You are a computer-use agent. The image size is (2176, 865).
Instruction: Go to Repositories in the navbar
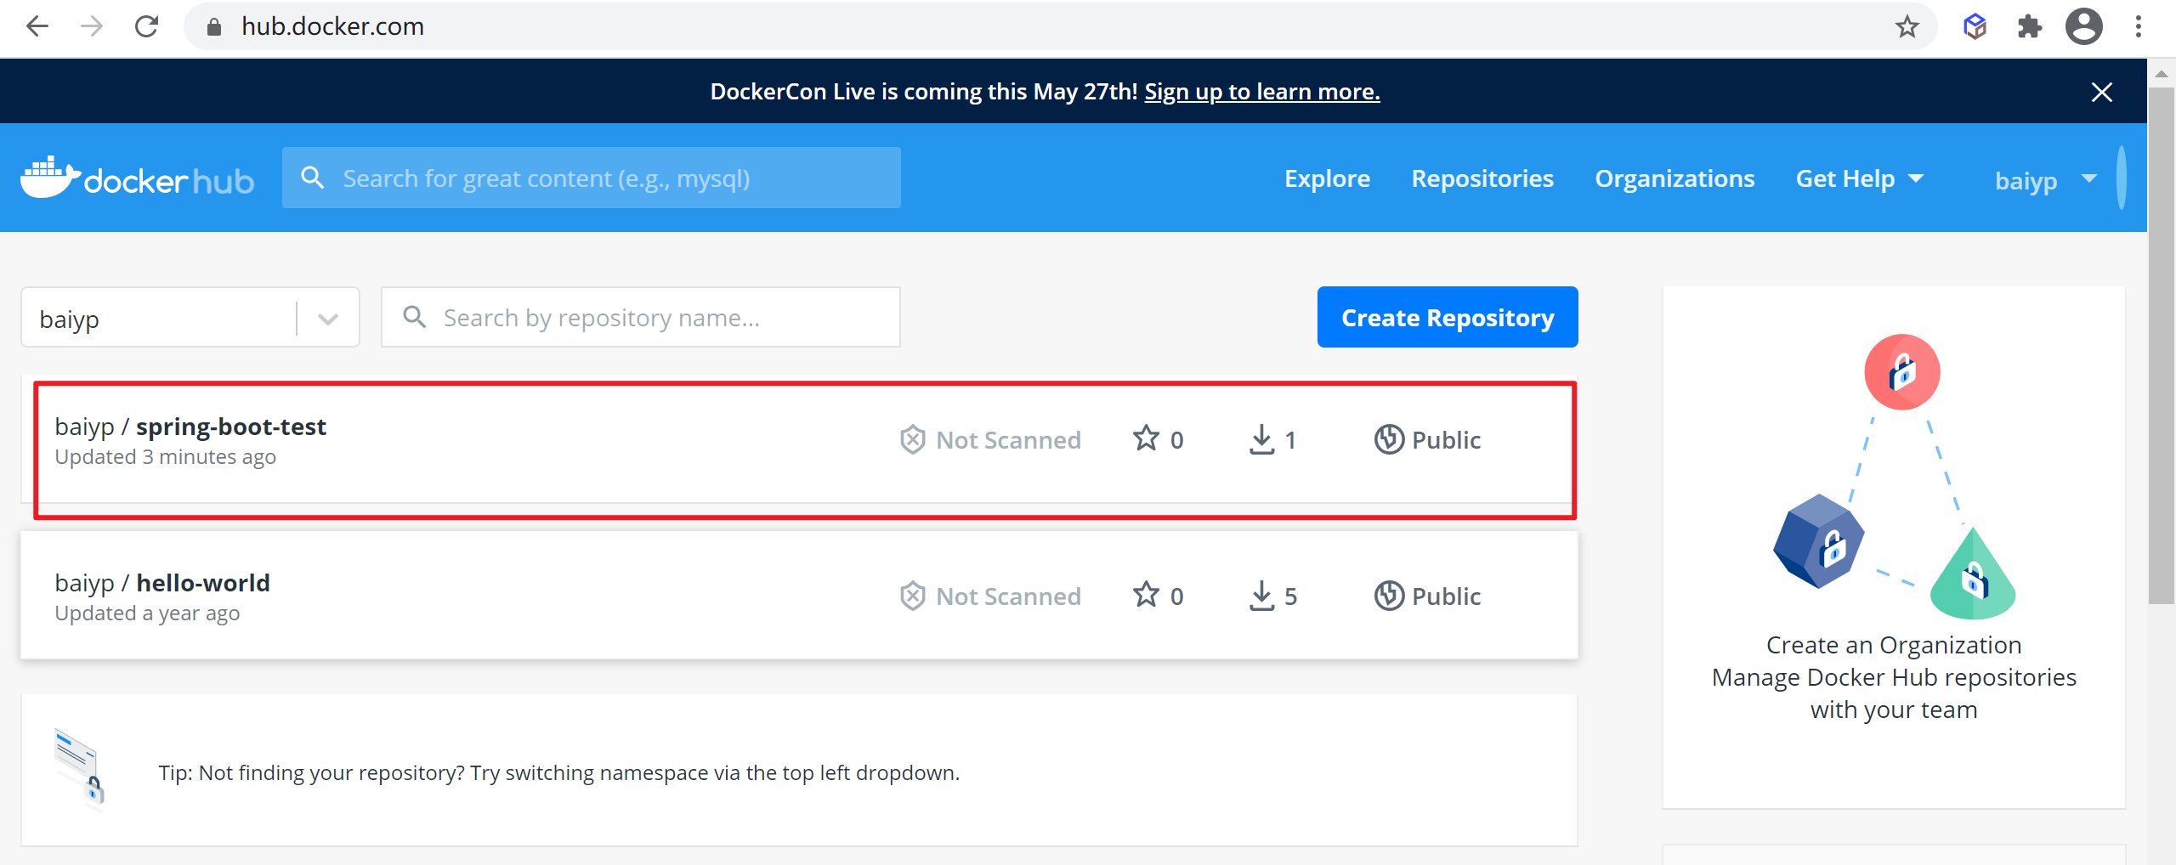pos(1482,178)
